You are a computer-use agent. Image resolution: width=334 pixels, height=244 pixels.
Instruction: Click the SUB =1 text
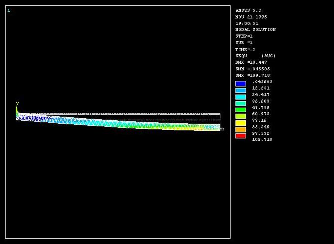244,43
